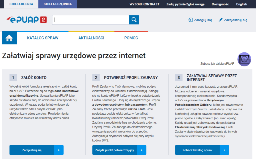Click the pencil icon beside Zarejestruj się
The width and height of the screenshot is (256, 163).
point(220,20)
